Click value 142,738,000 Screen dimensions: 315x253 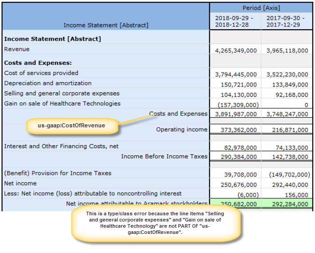point(290,157)
